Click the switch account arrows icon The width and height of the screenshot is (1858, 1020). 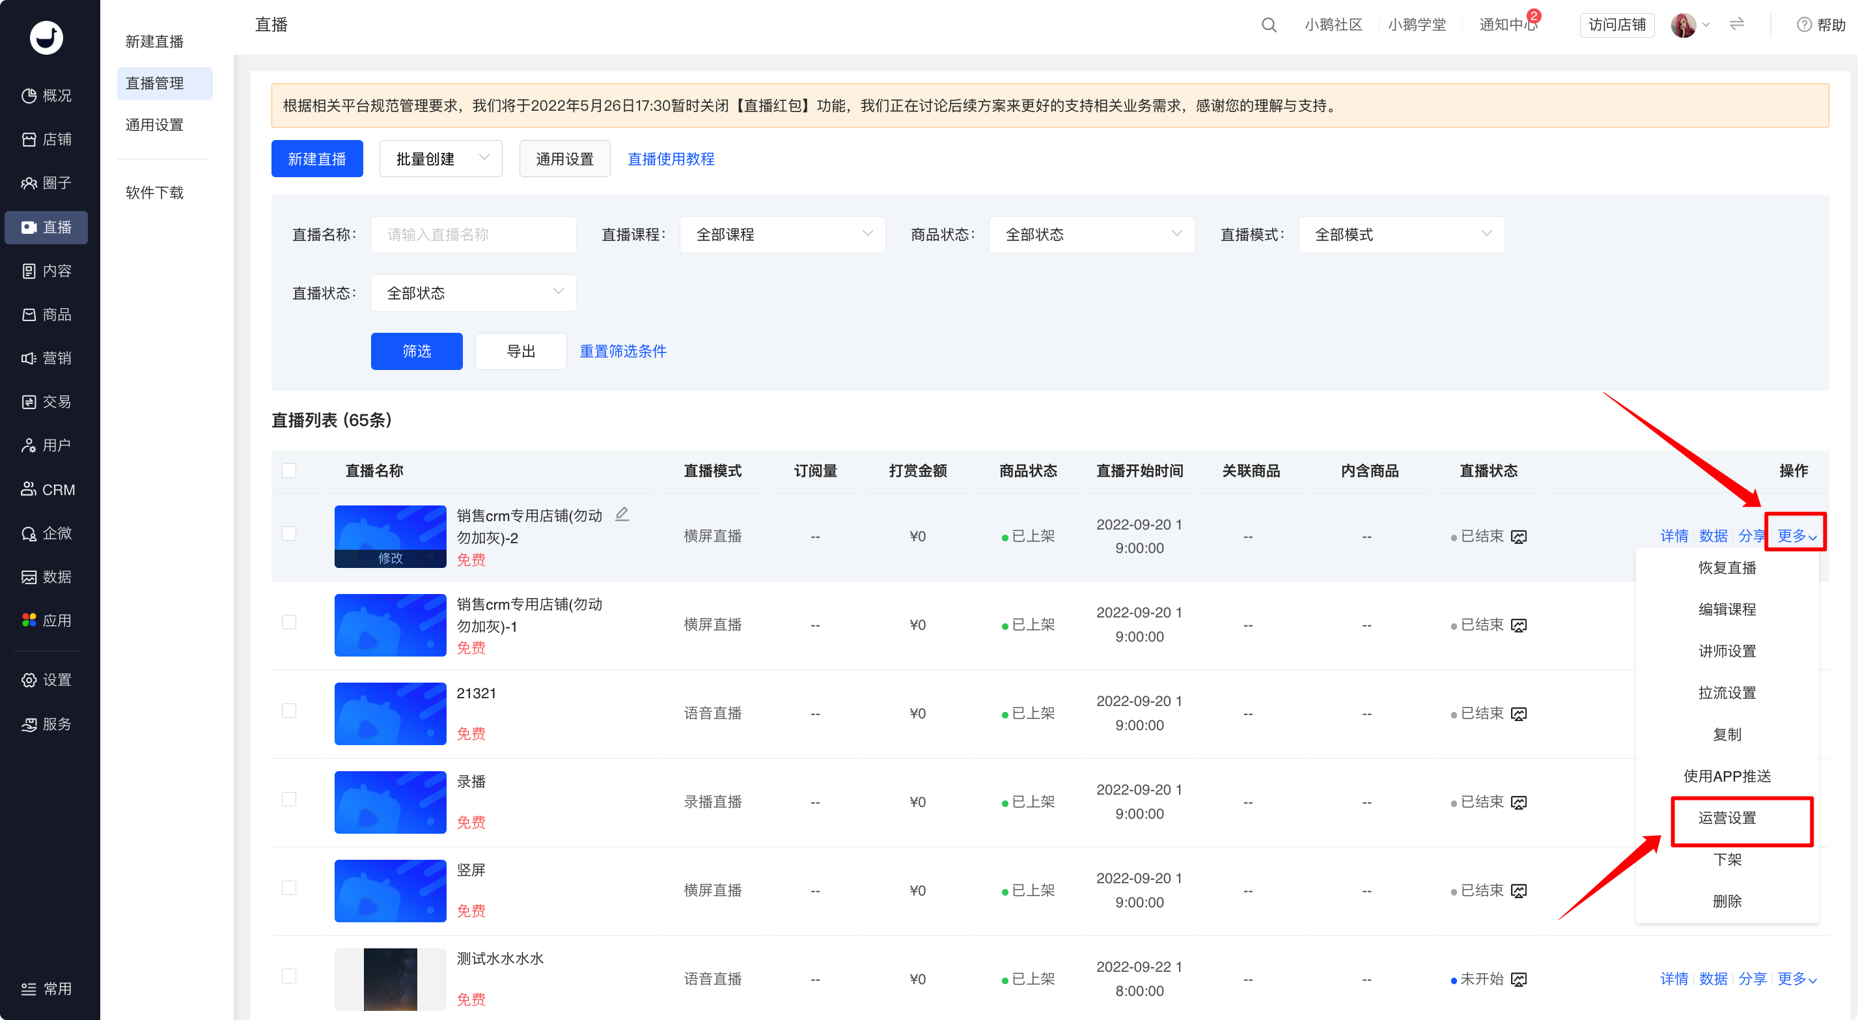click(1736, 24)
